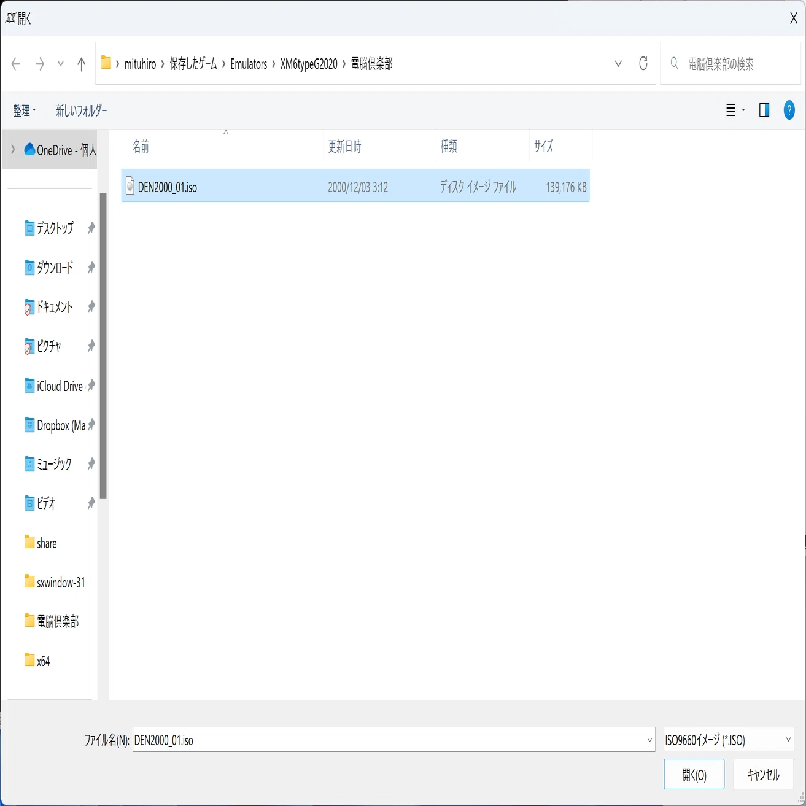Click the date 2000/12/03 3:12

click(358, 187)
